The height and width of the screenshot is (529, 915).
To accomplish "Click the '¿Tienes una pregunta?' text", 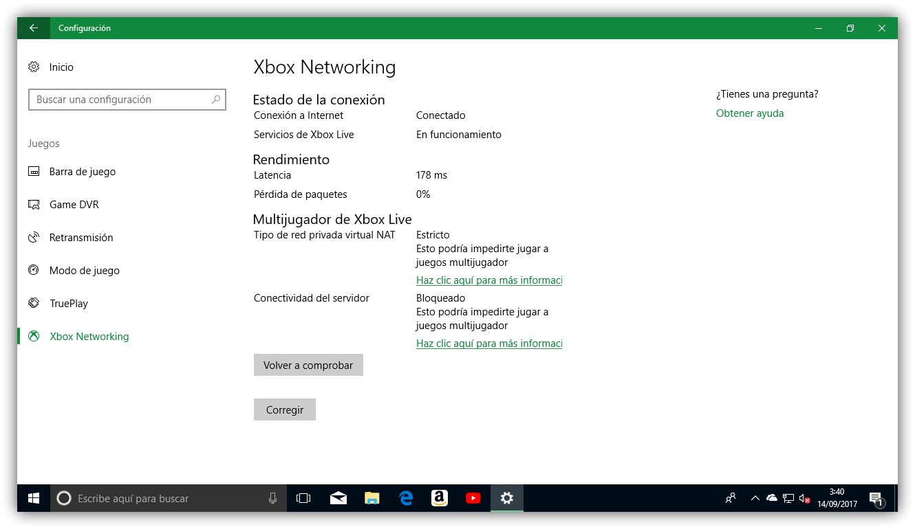I will (767, 94).
